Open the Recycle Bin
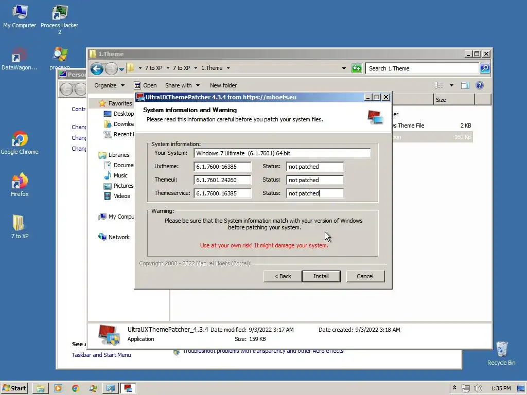527x395 pixels. pyautogui.click(x=501, y=353)
